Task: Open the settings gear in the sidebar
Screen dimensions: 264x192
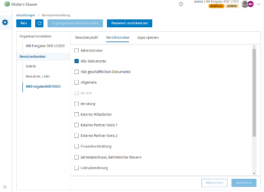Action: 5,22
